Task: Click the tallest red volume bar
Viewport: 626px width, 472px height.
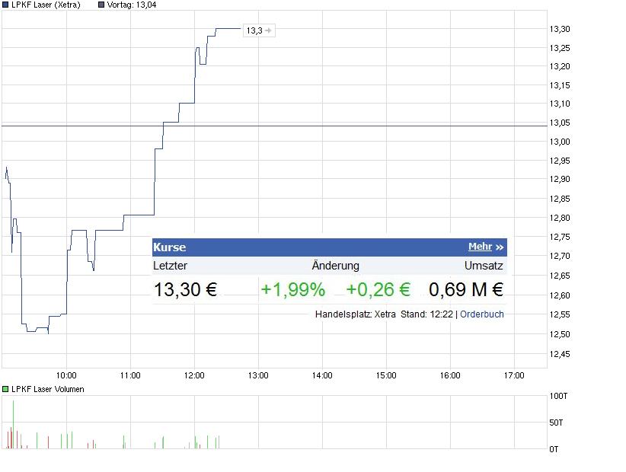Action: point(11,438)
